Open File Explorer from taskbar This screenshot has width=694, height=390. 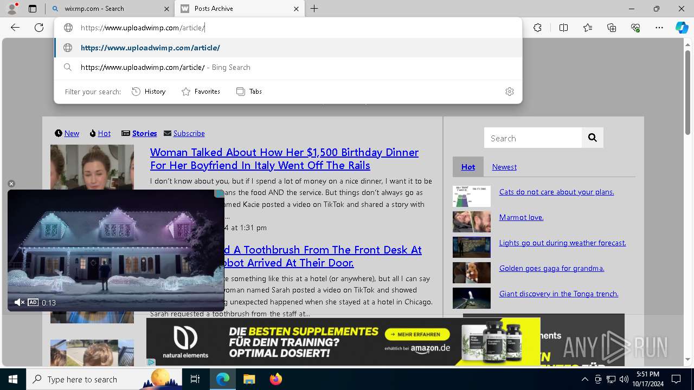click(x=249, y=379)
